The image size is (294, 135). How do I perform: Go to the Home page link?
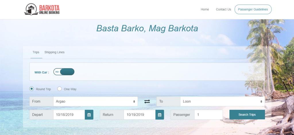point(205,9)
